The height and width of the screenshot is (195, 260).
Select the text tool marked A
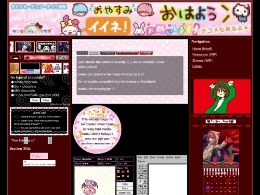coord(145,186)
